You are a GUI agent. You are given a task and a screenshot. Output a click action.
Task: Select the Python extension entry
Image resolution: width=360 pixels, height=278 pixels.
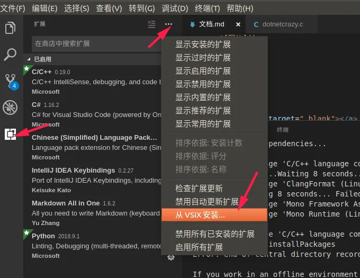click(x=92, y=246)
